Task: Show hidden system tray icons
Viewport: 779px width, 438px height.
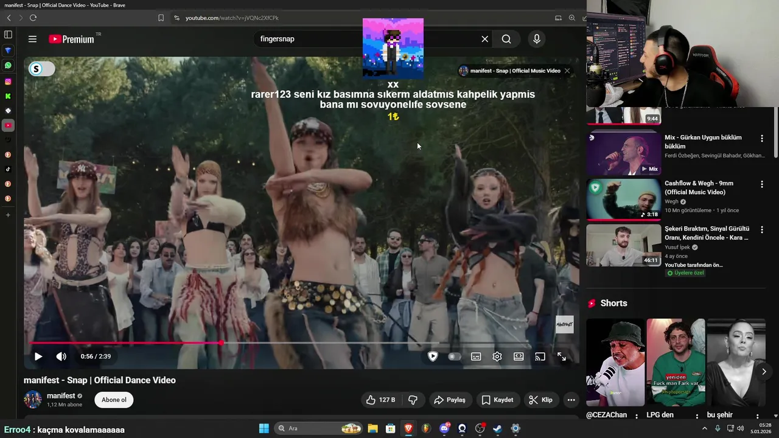Action: (705, 428)
